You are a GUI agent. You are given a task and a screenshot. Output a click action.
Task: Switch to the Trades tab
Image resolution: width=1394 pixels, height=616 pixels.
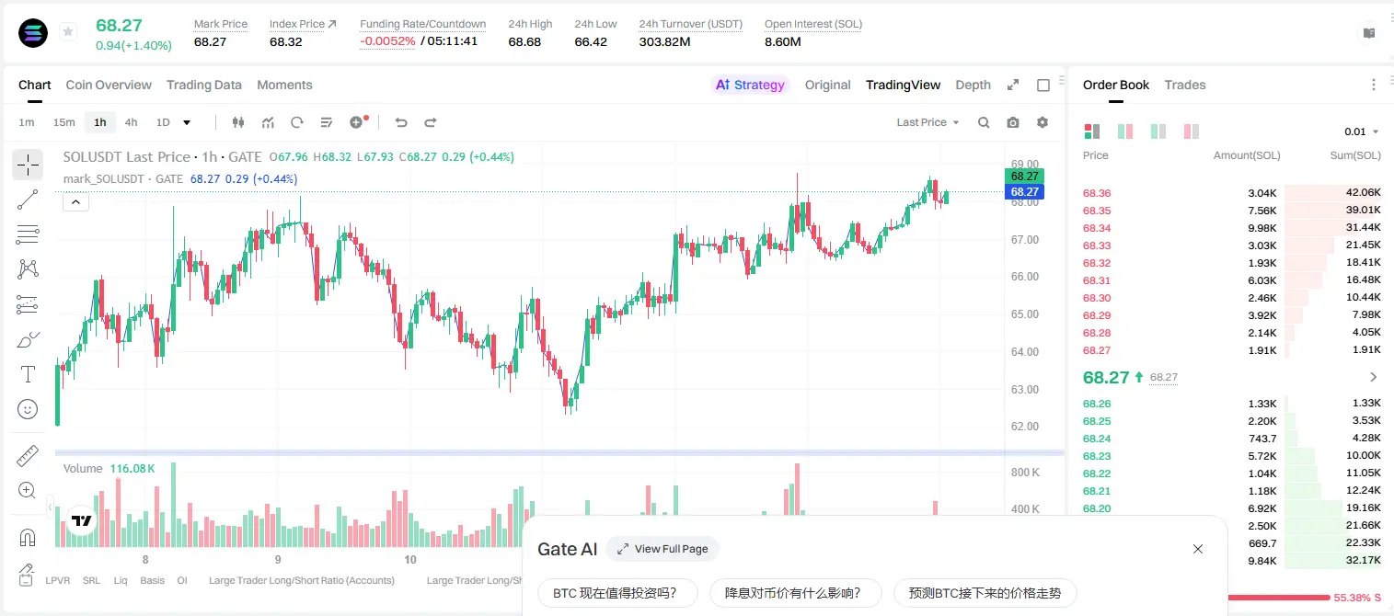point(1185,85)
